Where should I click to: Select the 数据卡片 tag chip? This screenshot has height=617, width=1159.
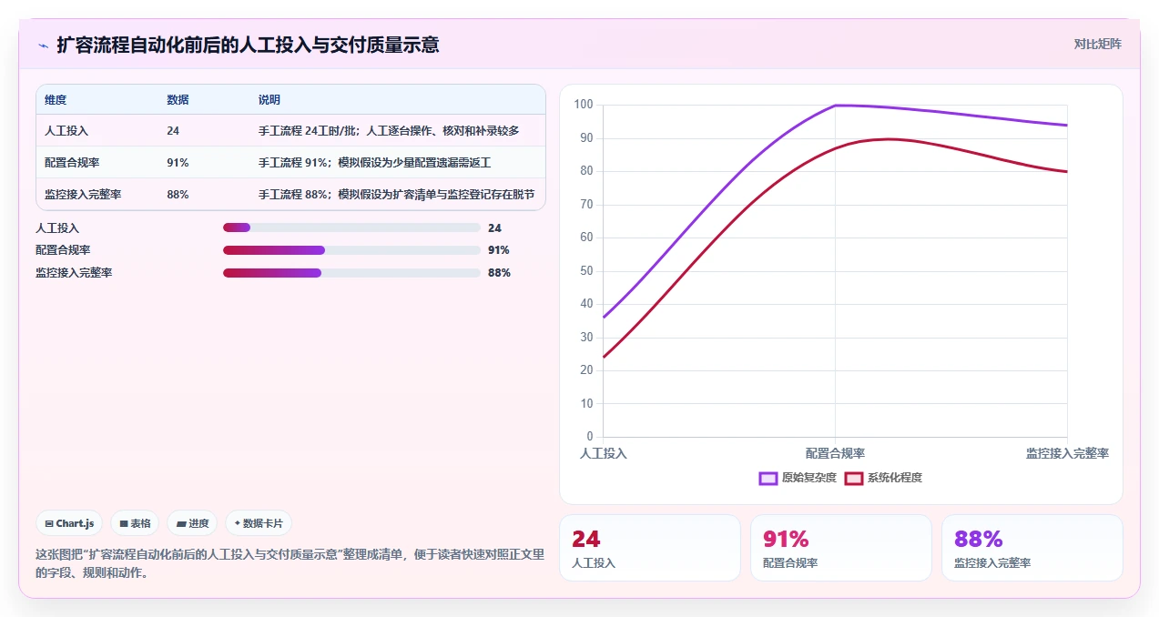[259, 523]
